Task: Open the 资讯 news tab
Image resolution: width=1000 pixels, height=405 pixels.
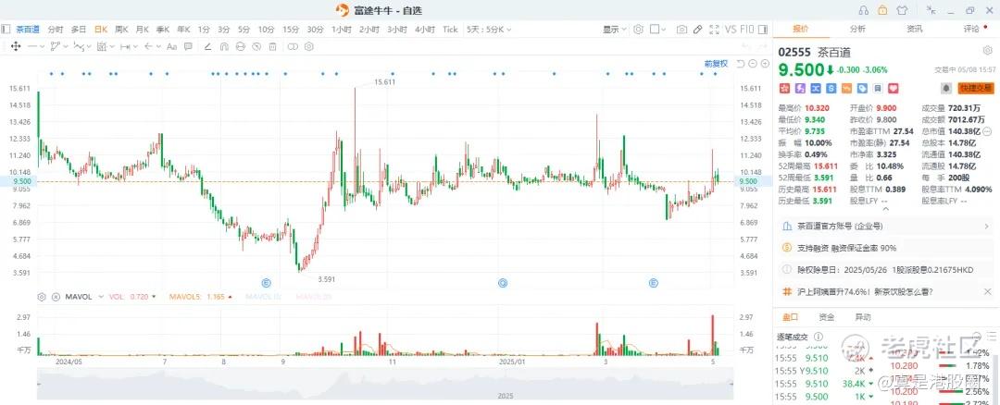Action: click(x=915, y=29)
